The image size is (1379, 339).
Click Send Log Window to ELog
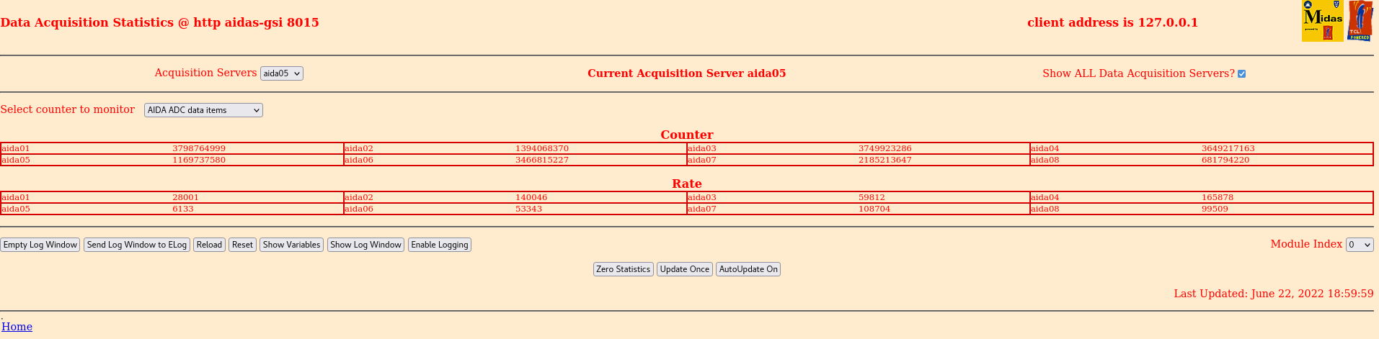[137, 245]
